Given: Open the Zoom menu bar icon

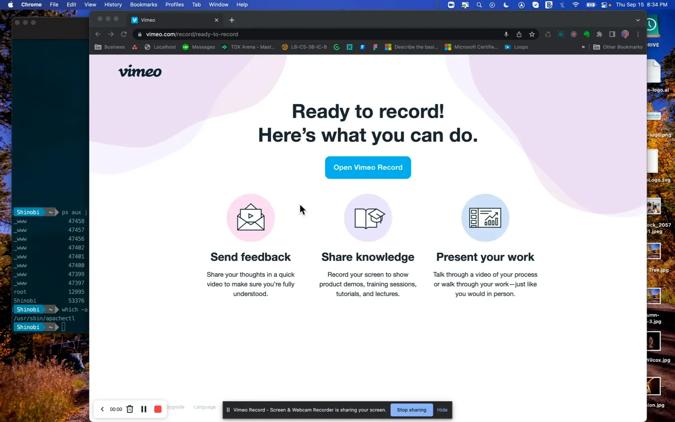Looking at the screenshot, I should (x=451, y=5).
